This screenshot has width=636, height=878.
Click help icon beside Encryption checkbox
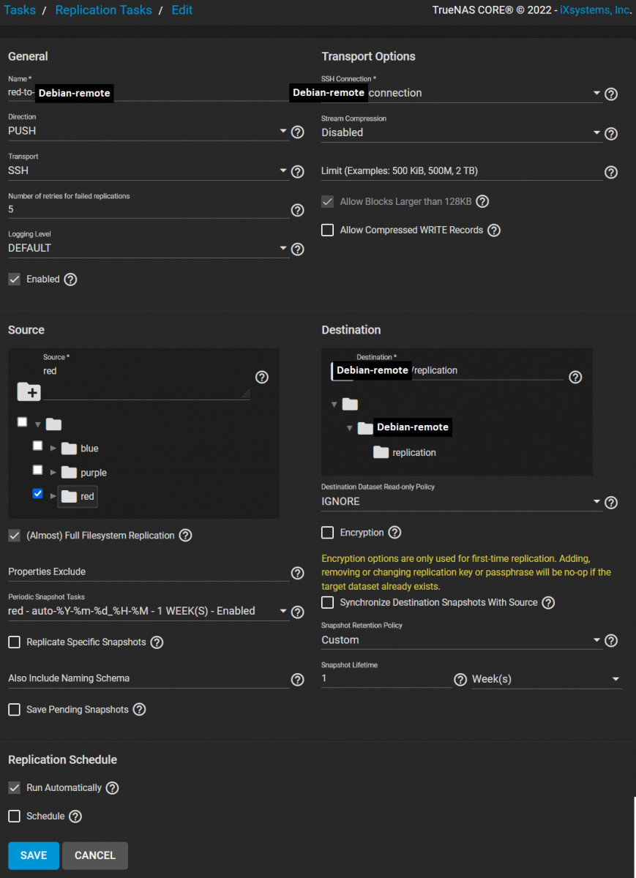click(x=394, y=533)
